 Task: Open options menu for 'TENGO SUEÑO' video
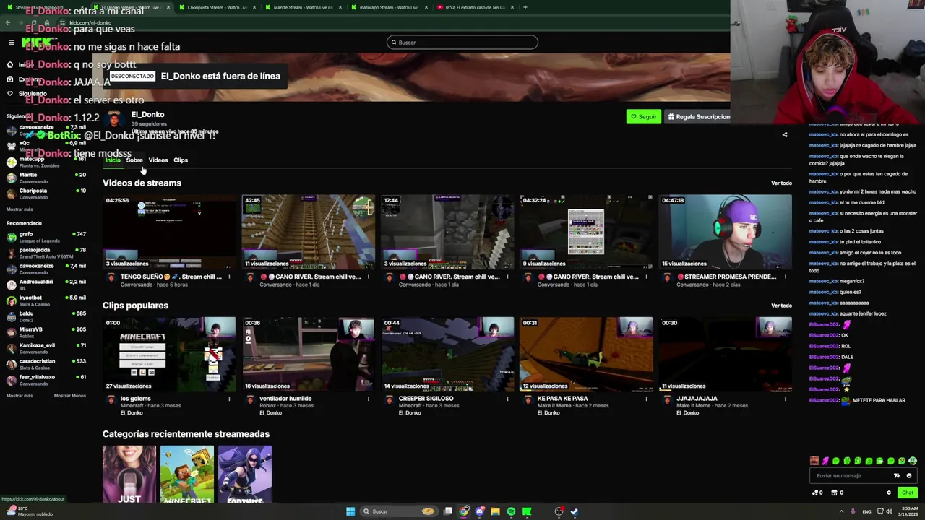point(229,277)
